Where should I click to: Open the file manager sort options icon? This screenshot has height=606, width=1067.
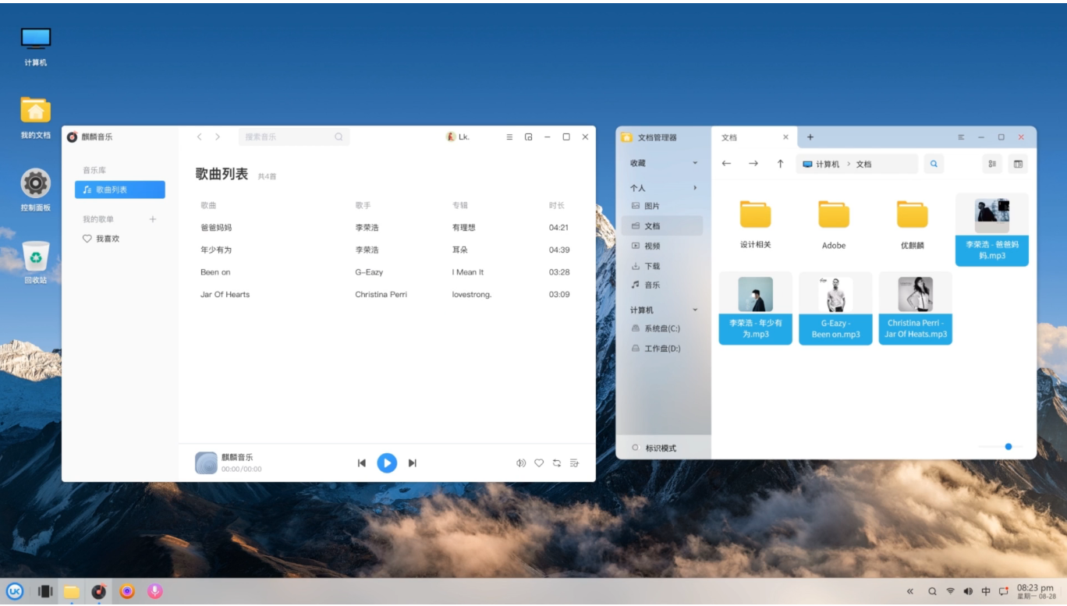(992, 164)
